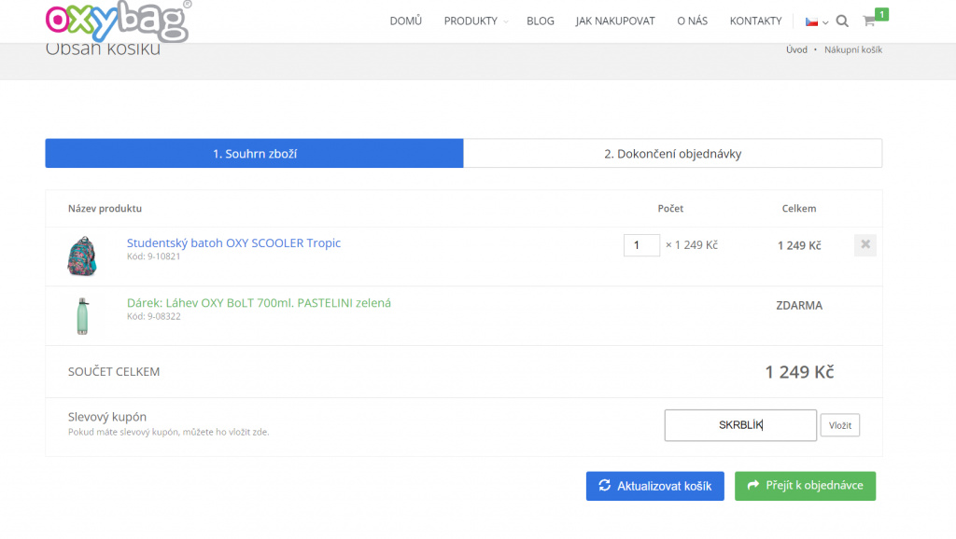Click the cart item count badge
This screenshot has height=539, width=956.
coord(881,14)
